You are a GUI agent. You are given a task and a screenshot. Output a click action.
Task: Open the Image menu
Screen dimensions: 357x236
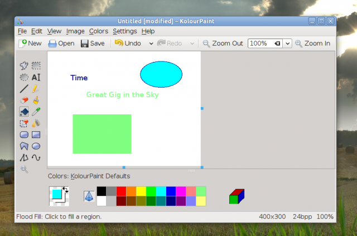pos(75,31)
